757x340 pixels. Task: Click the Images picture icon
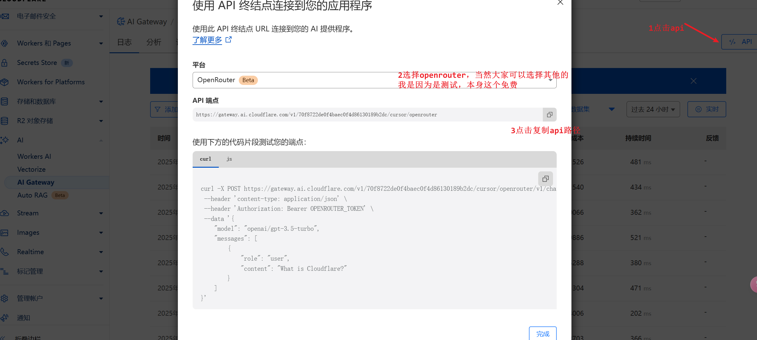[4, 233]
